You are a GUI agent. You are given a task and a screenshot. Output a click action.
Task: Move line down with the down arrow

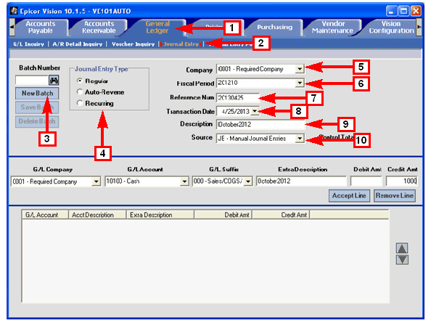click(402, 260)
